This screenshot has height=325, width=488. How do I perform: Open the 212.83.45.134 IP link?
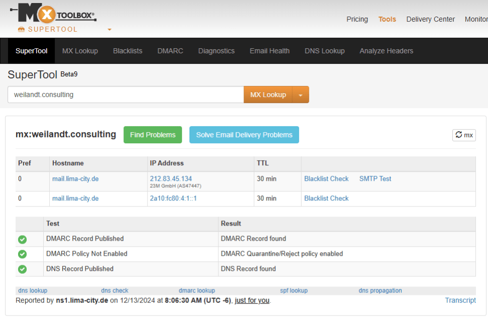(x=171, y=179)
